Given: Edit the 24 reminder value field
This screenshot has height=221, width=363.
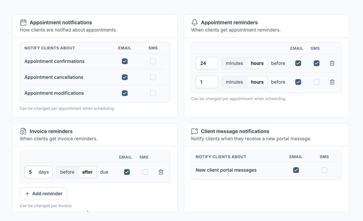Looking at the screenshot, I should coord(207,63).
